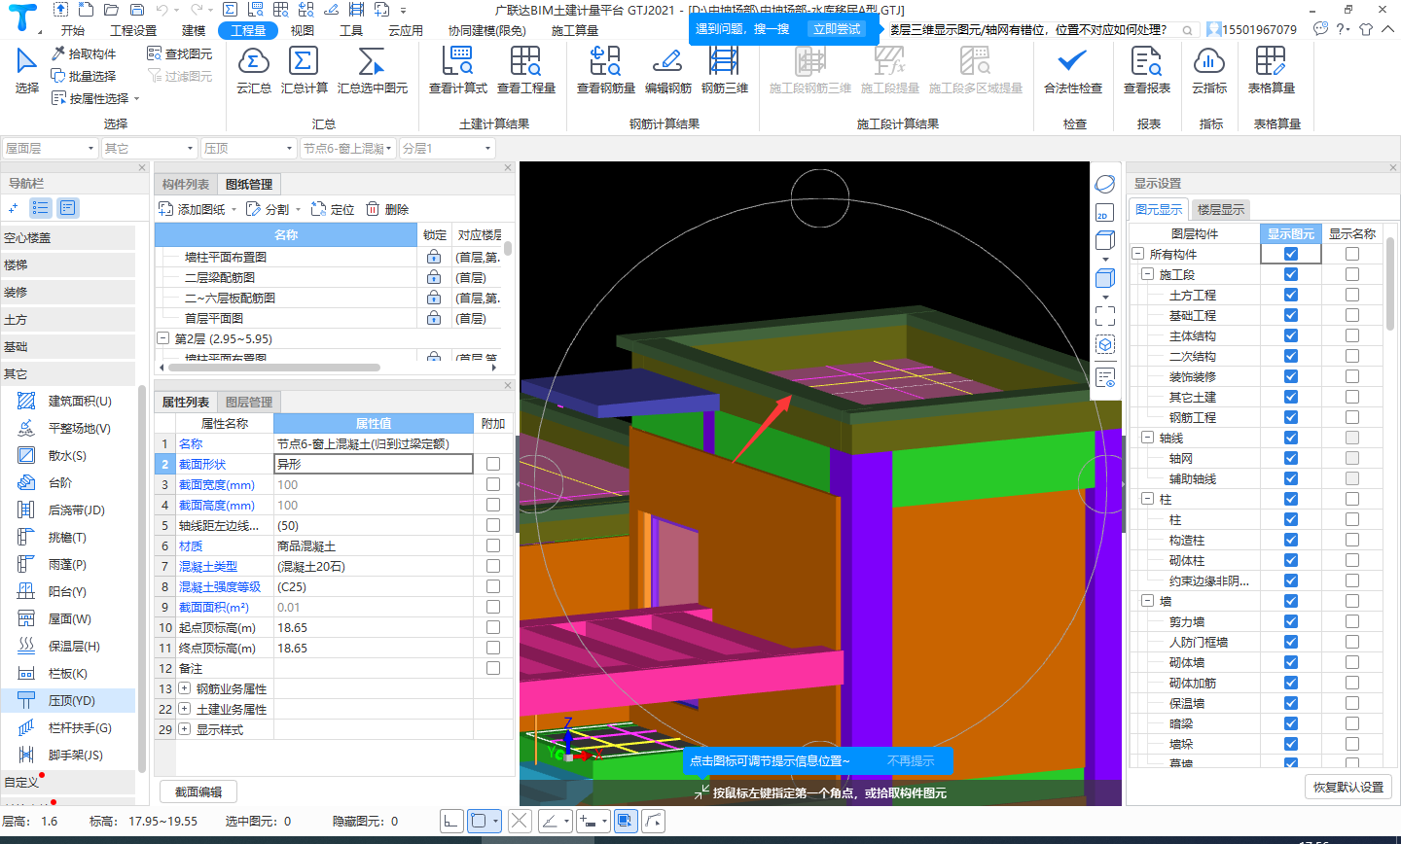1401x844 pixels.
Task: Select 脚手架(JS) component type
Action: click(68, 755)
